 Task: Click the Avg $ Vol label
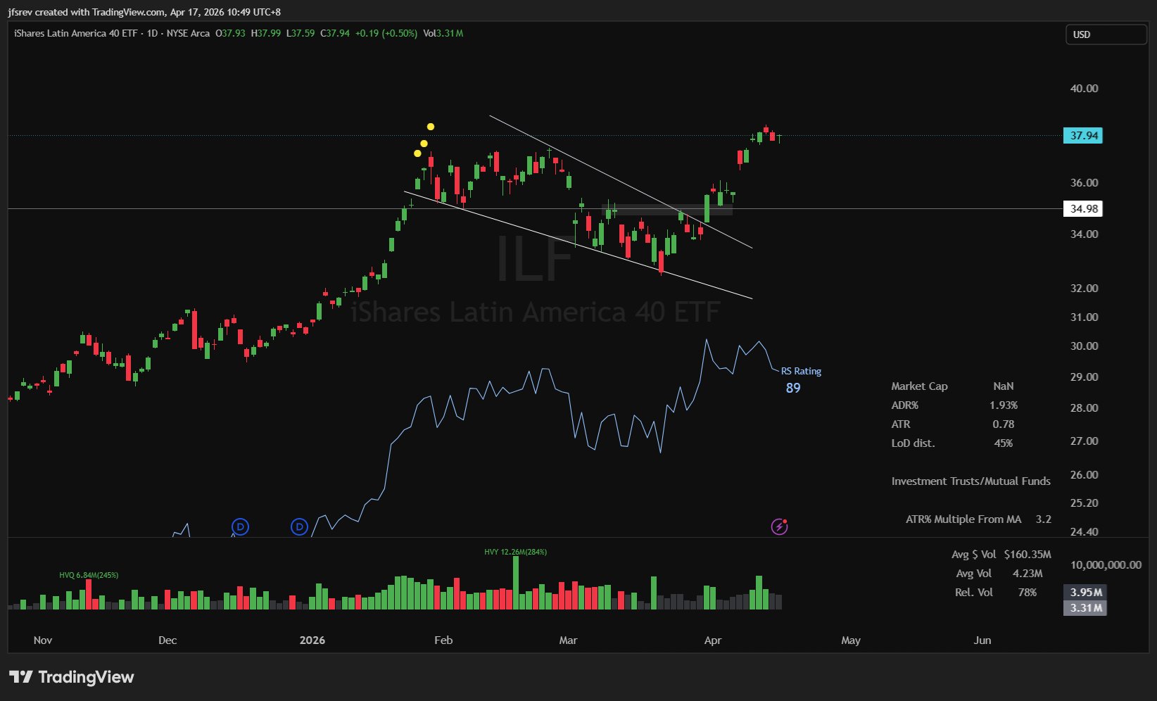coord(974,555)
